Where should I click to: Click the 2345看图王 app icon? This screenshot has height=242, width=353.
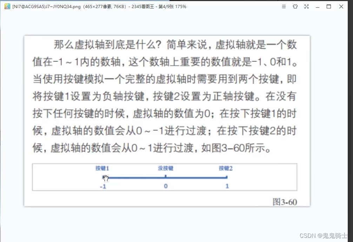click(7, 6)
